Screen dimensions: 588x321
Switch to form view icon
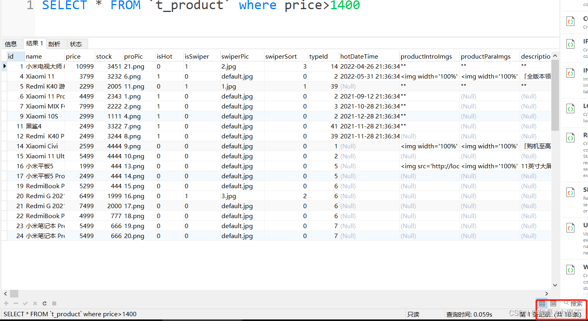553,303
